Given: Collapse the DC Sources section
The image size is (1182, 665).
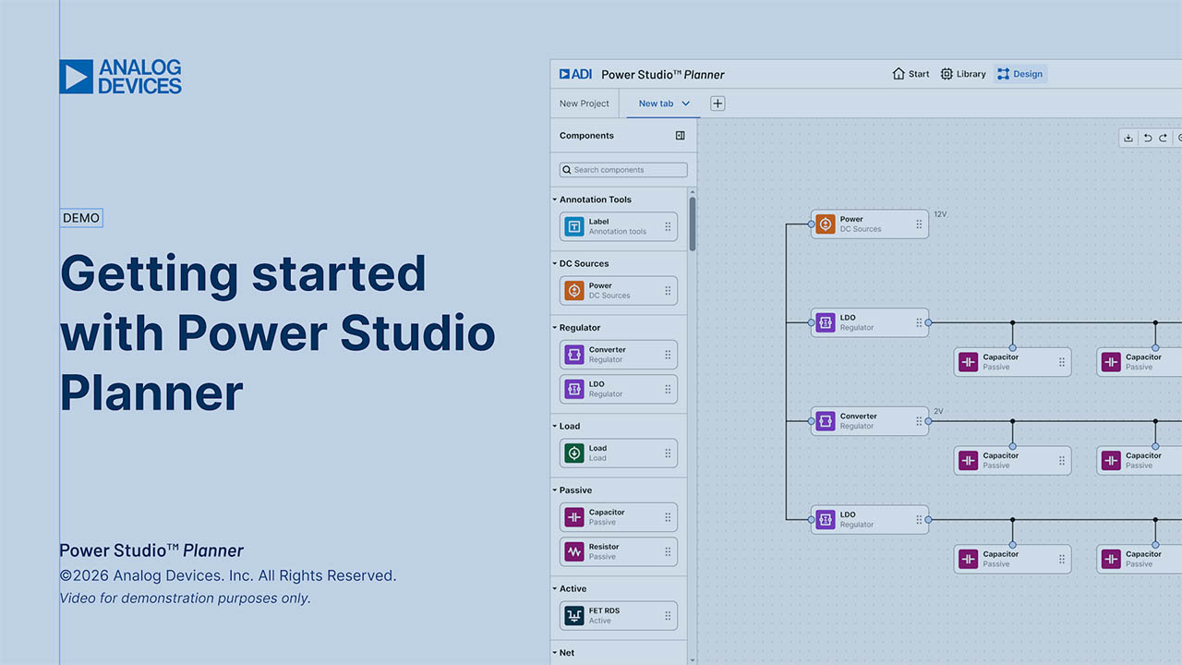Looking at the screenshot, I should tap(555, 263).
